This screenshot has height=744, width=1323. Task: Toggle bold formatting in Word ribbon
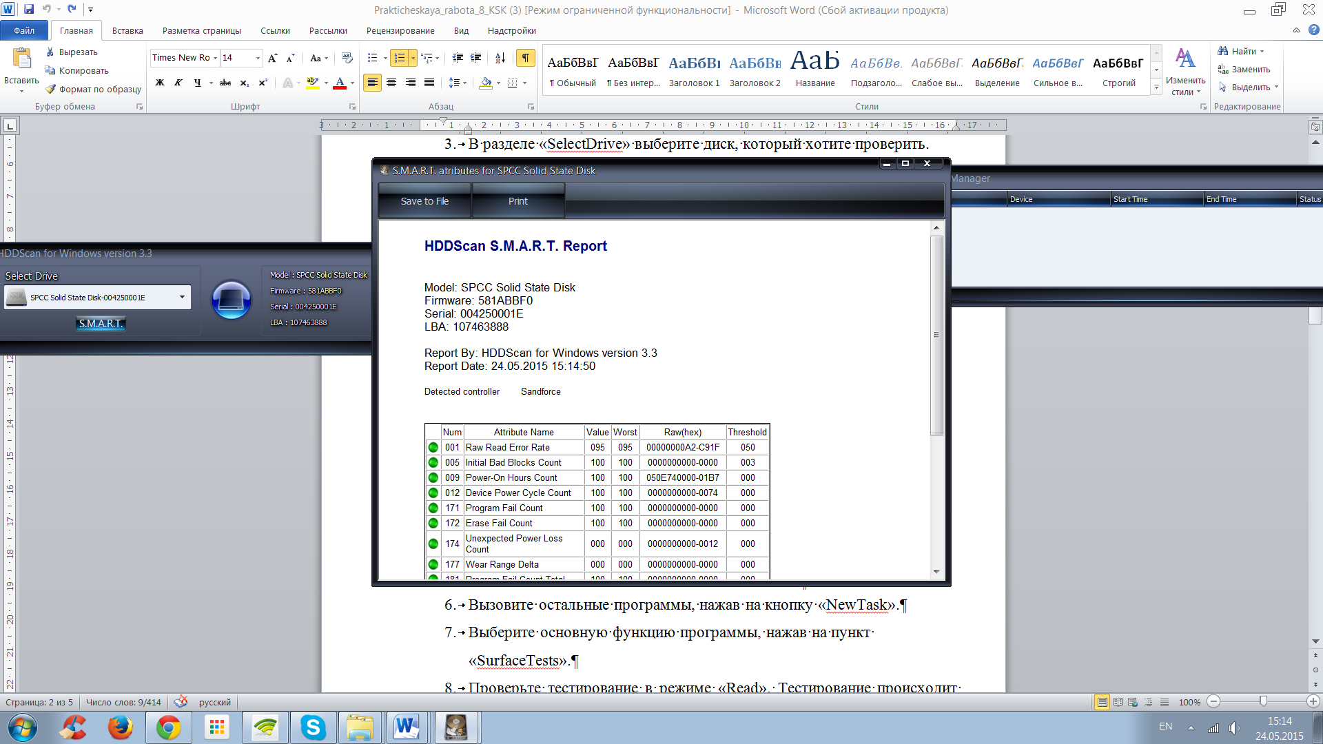click(x=160, y=83)
